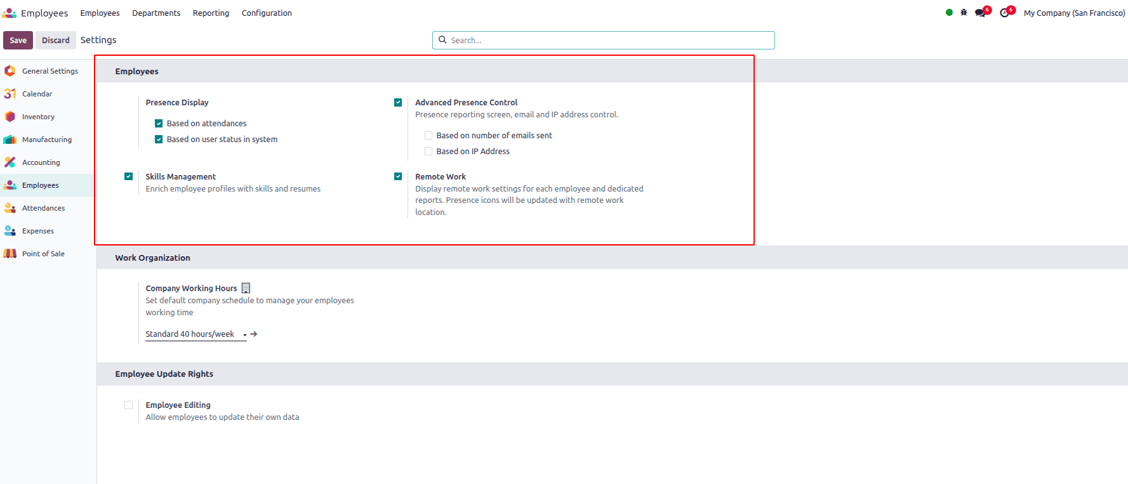Enable Based on IP Address checkbox
The height and width of the screenshot is (484, 1128).
pyautogui.click(x=428, y=151)
